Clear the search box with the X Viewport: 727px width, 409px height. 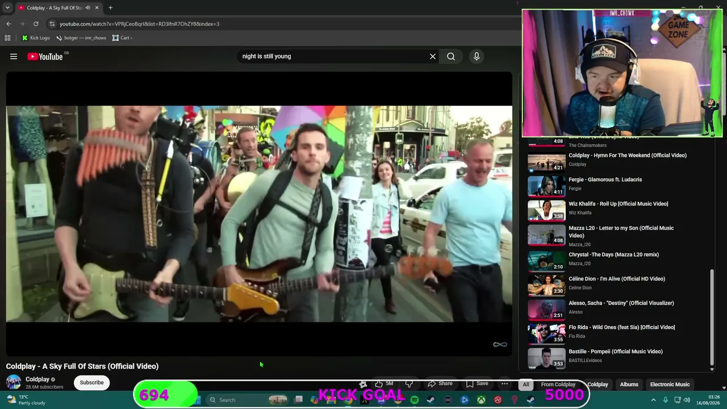coord(433,56)
